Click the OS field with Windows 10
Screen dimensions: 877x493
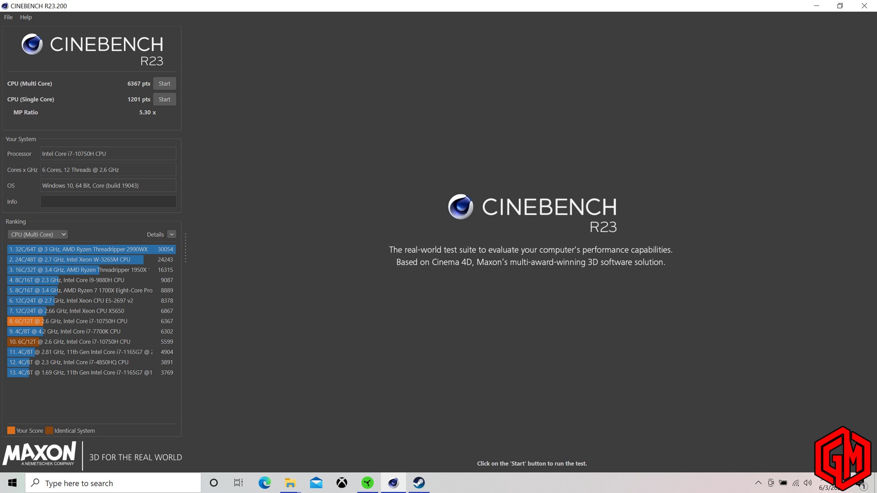point(108,186)
